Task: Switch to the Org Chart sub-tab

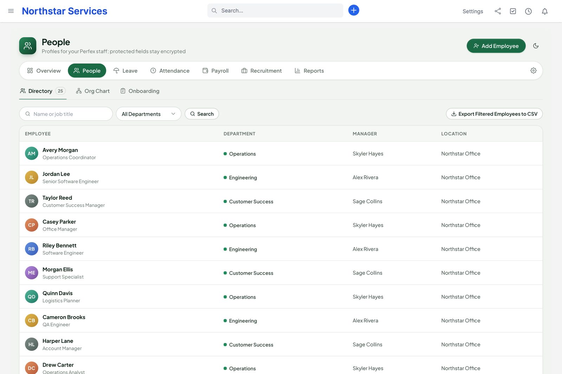Action: point(93,91)
